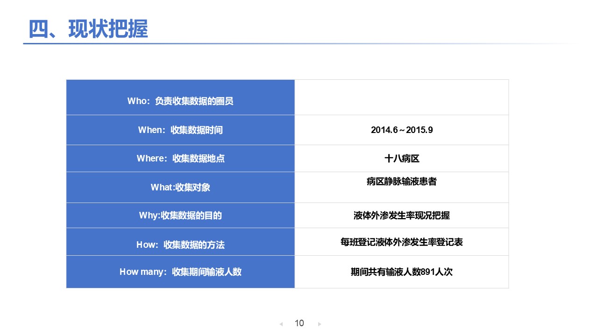Click the 液体外渗发生率现况把握 cell
This screenshot has height=336, width=598.
[x=402, y=215]
